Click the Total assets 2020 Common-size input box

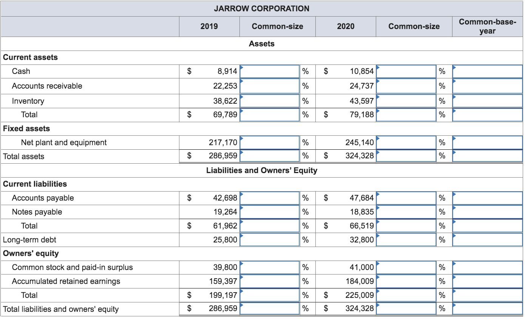tap(406, 156)
